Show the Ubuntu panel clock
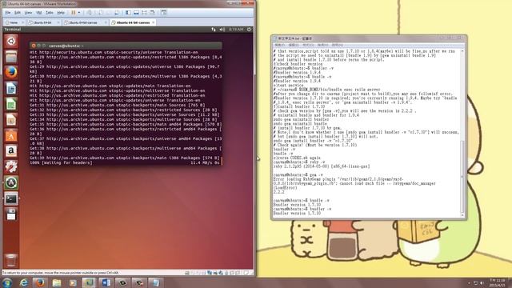Image resolution: width=512 pixels, height=288 pixels. [x=236, y=30]
